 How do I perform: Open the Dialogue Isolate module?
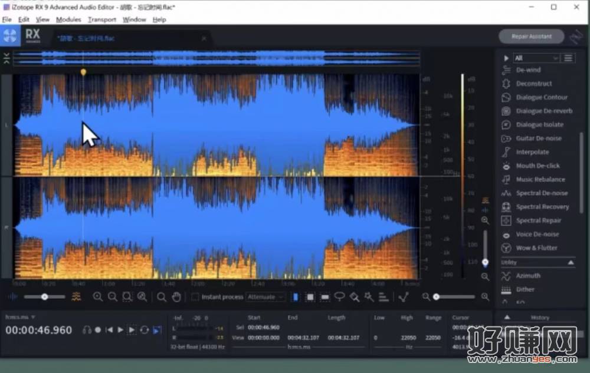(x=539, y=125)
